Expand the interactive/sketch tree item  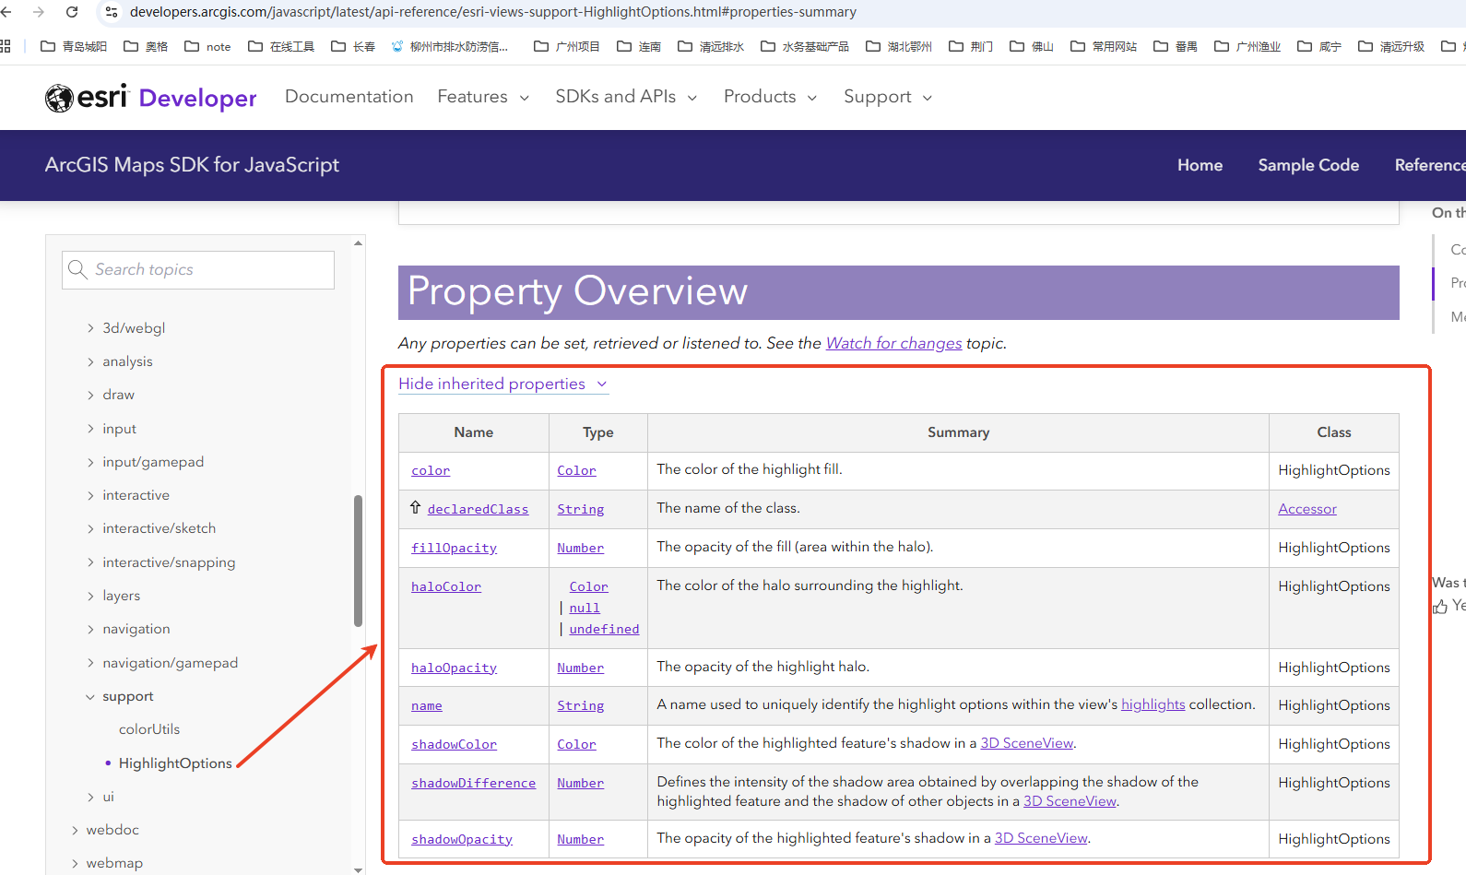90,528
